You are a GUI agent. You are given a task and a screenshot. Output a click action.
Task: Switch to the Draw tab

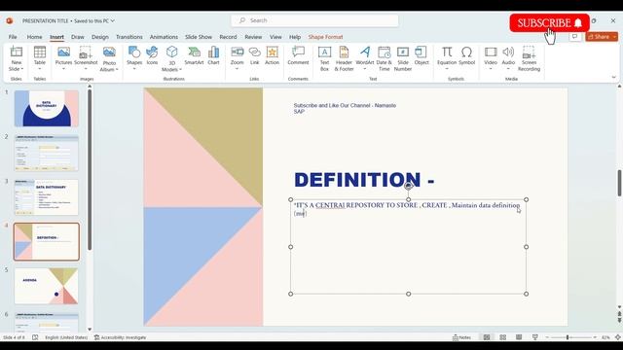tap(78, 37)
